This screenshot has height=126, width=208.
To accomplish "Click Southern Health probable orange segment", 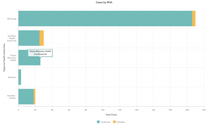I will [42, 38].
